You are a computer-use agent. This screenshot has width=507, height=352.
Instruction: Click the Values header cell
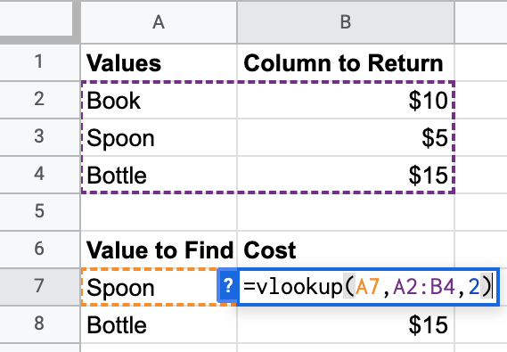click(x=159, y=62)
